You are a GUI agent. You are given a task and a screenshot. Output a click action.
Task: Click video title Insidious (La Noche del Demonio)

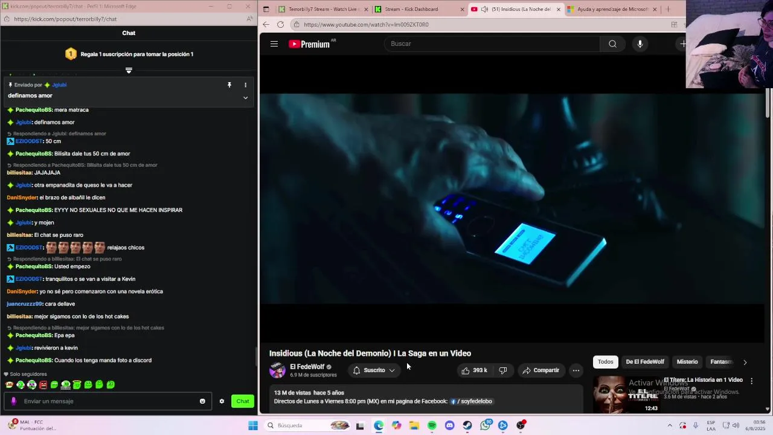(370, 353)
